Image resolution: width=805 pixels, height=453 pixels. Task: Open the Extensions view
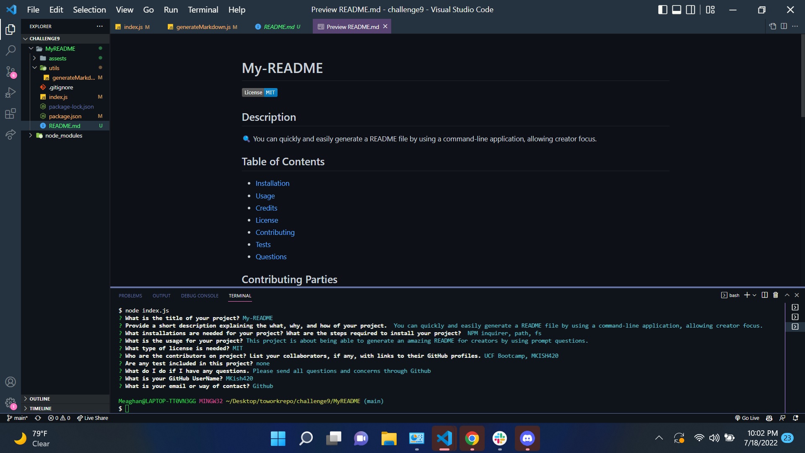(x=10, y=113)
